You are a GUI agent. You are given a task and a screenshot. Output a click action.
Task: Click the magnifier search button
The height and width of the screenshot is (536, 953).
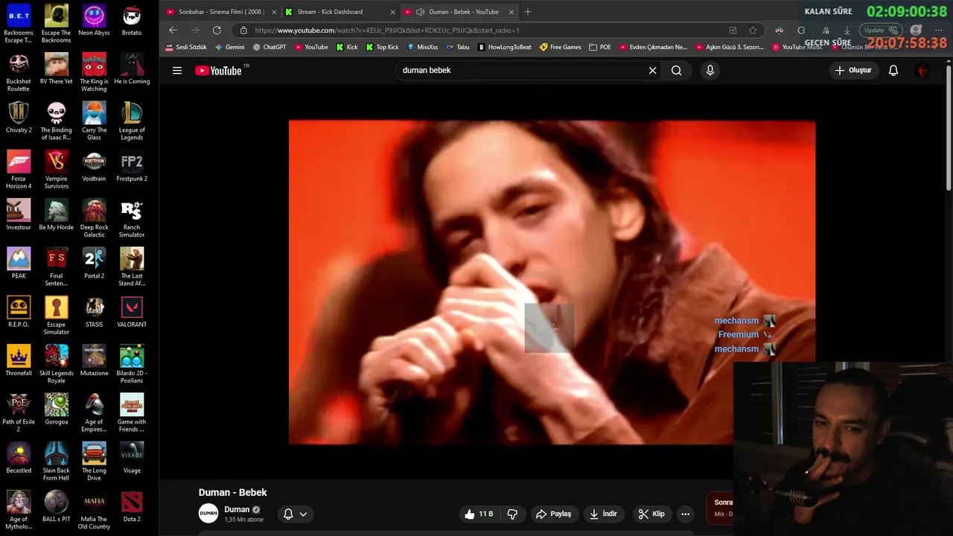coord(676,71)
